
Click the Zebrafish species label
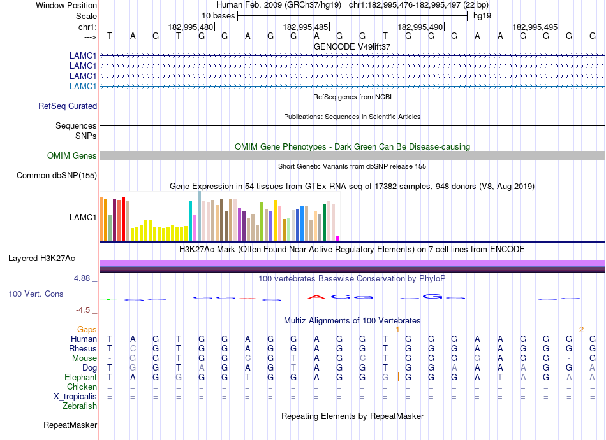click(79, 406)
